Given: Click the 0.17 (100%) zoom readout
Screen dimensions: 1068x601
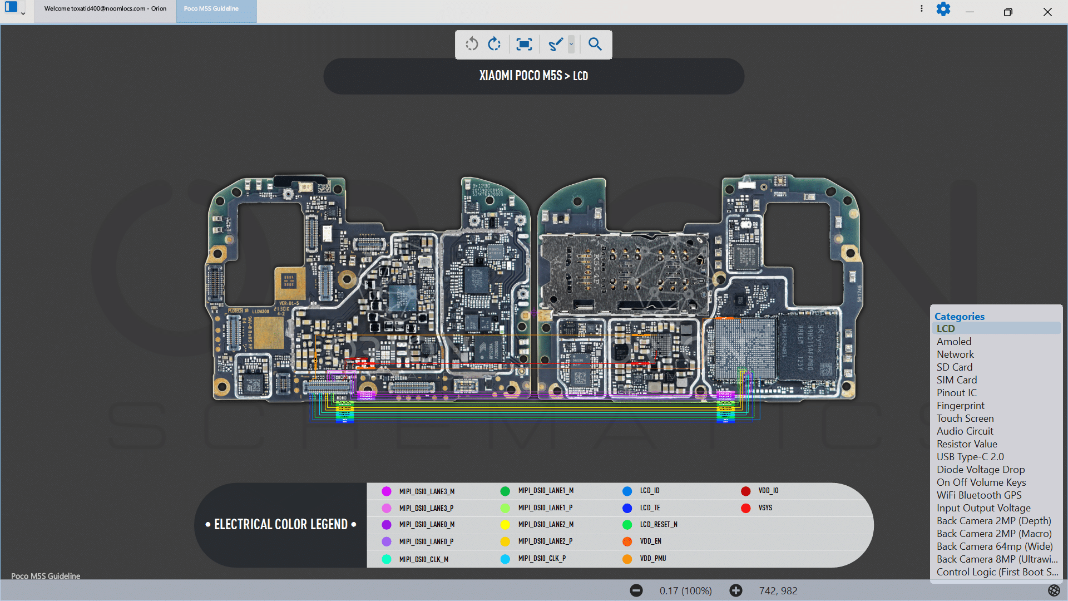Looking at the screenshot, I should click(685, 590).
